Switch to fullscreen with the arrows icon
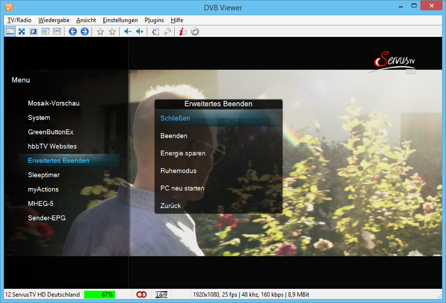 (22, 31)
